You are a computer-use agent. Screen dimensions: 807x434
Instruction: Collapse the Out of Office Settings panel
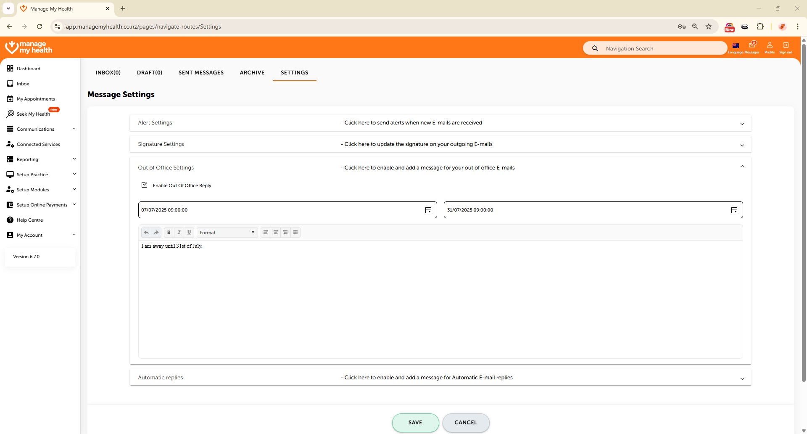(742, 167)
